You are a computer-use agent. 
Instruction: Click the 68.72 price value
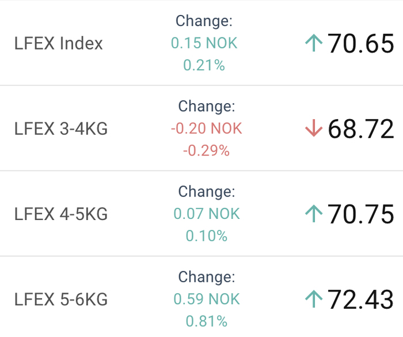(x=361, y=129)
